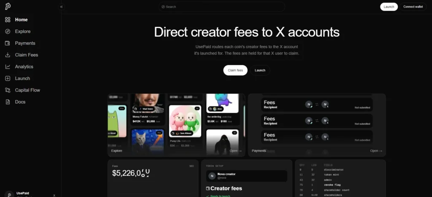Click the cat in suit coin thumbnail
432x197 pixels.
(x=148, y=141)
